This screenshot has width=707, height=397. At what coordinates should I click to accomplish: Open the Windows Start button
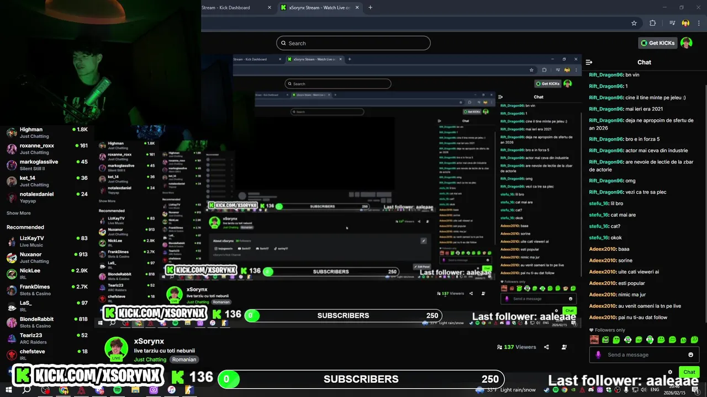9,390
